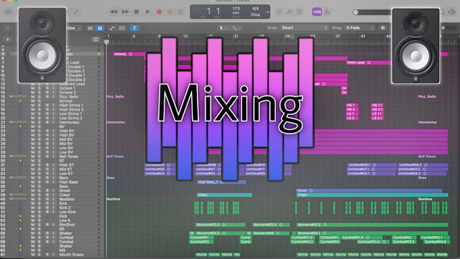Open the Snap Smart dropdown
This screenshot has height=259, width=460.
(x=304, y=28)
